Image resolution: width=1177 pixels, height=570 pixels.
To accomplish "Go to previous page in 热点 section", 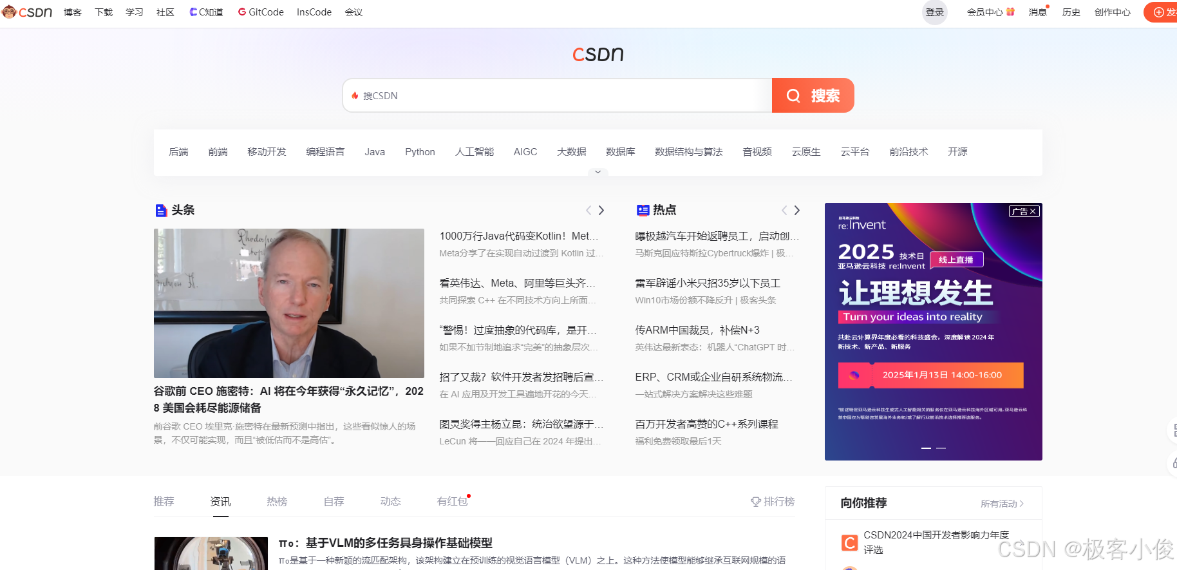I will point(784,210).
